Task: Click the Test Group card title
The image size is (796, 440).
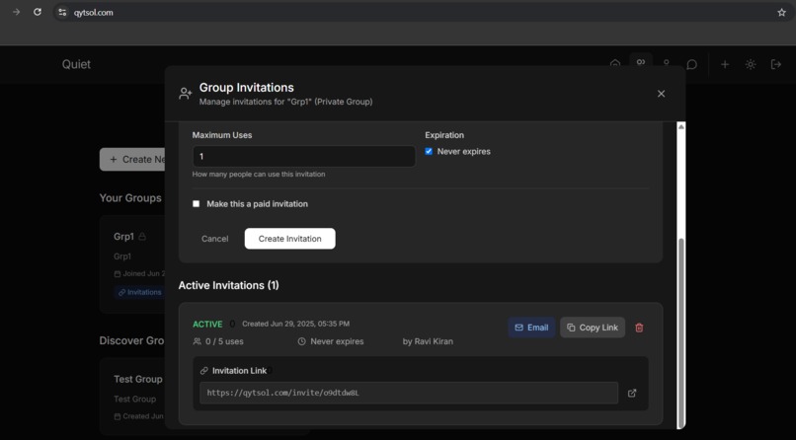Action: pyautogui.click(x=138, y=379)
